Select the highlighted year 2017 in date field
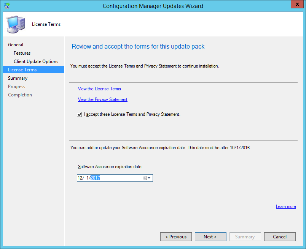The image size is (306, 249). tap(95, 178)
